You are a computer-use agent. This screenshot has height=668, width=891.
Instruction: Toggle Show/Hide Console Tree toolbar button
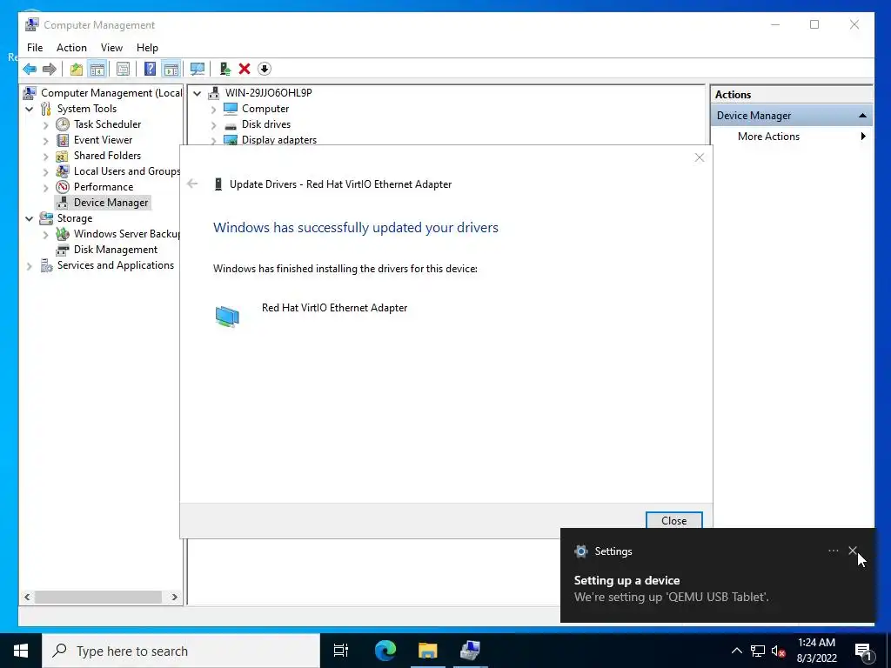point(97,70)
